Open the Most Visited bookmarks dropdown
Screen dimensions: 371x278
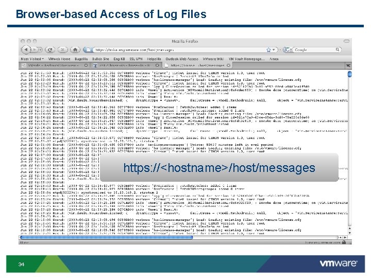click(x=32, y=59)
